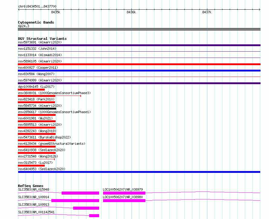Click esv3608031 (1000GenomesConsortiumPhase3) label
Screen dimensions: 269x219
point(54,93)
